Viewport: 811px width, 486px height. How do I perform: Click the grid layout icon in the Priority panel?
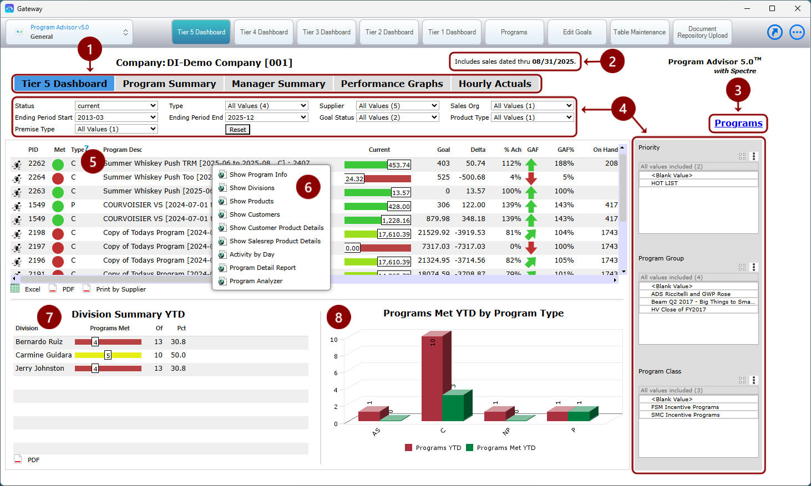[742, 156]
